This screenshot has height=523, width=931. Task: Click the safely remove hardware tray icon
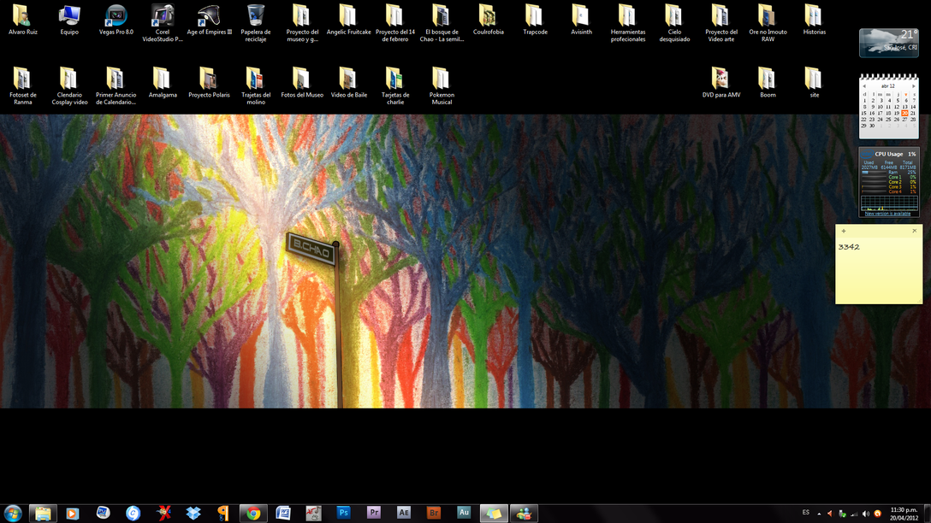tap(842, 514)
